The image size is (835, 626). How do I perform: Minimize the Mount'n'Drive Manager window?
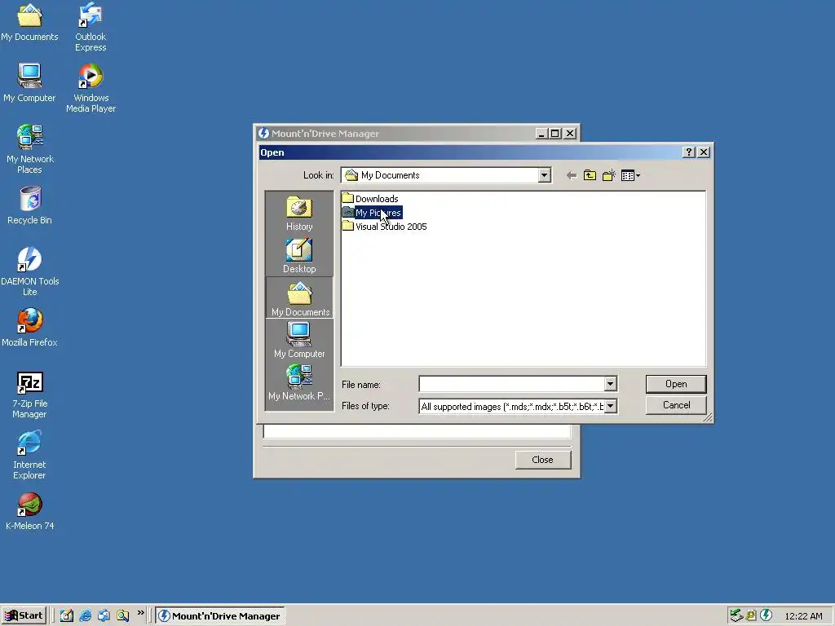tap(541, 134)
